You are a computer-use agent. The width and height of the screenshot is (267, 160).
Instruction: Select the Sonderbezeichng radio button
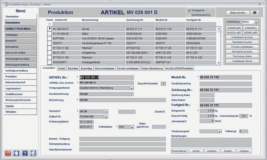(189, 15)
